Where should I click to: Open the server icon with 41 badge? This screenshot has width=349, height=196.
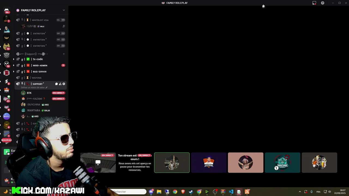7,99
